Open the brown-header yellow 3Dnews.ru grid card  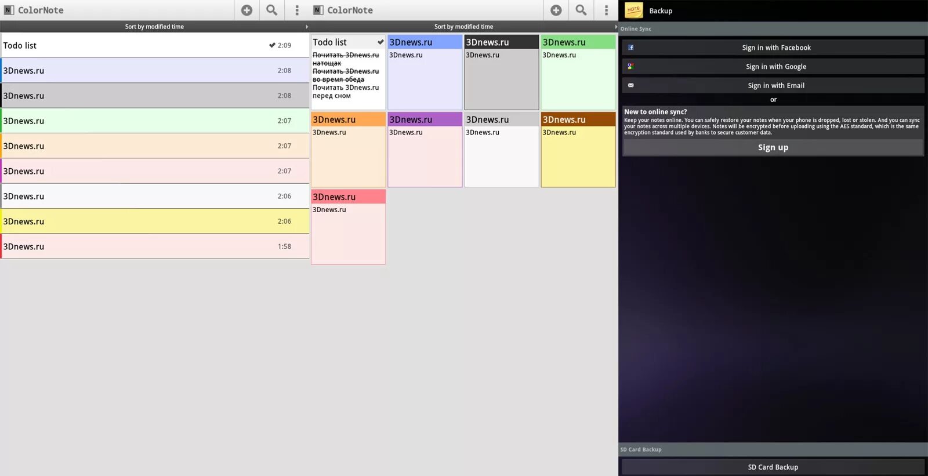coord(578,150)
